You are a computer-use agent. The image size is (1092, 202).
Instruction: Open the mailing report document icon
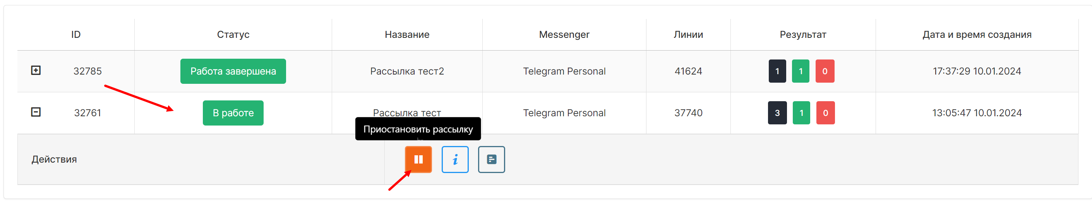pyautogui.click(x=491, y=159)
